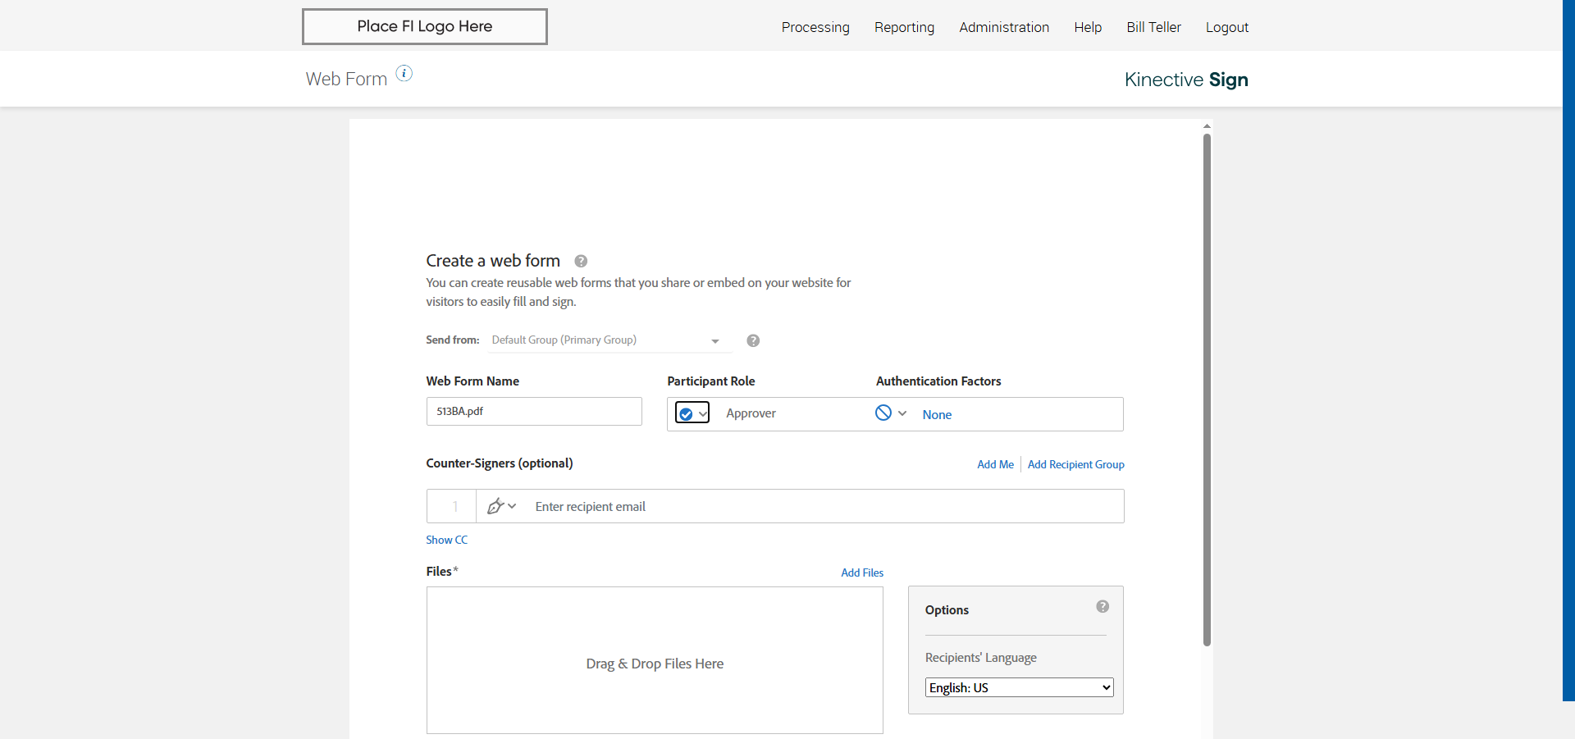Click Add Recipient Group link
Screen dimensions: 1575x739
[1075, 465]
